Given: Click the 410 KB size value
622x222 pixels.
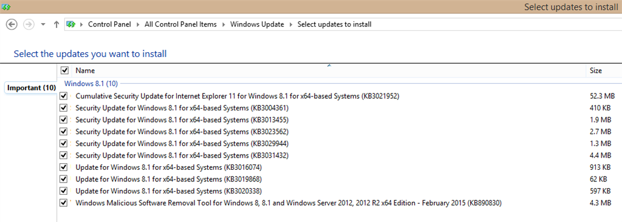Looking at the screenshot, I should [600, 108].
